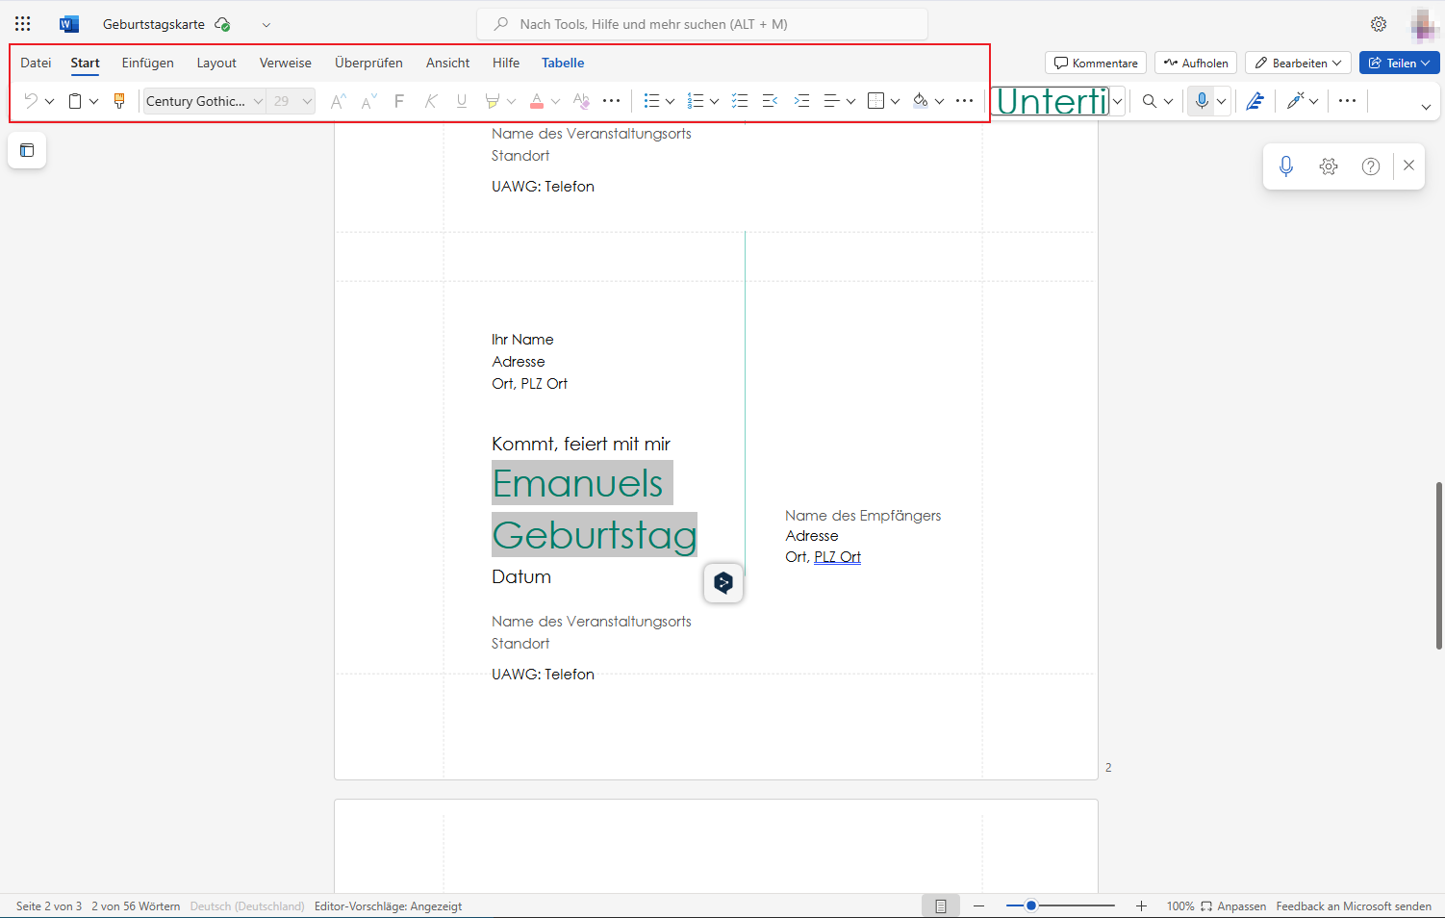This screenshot has height=918, width=1445.
Task: Open the font size dropdown
Action: pyautogui.click(x=307, y=101)
